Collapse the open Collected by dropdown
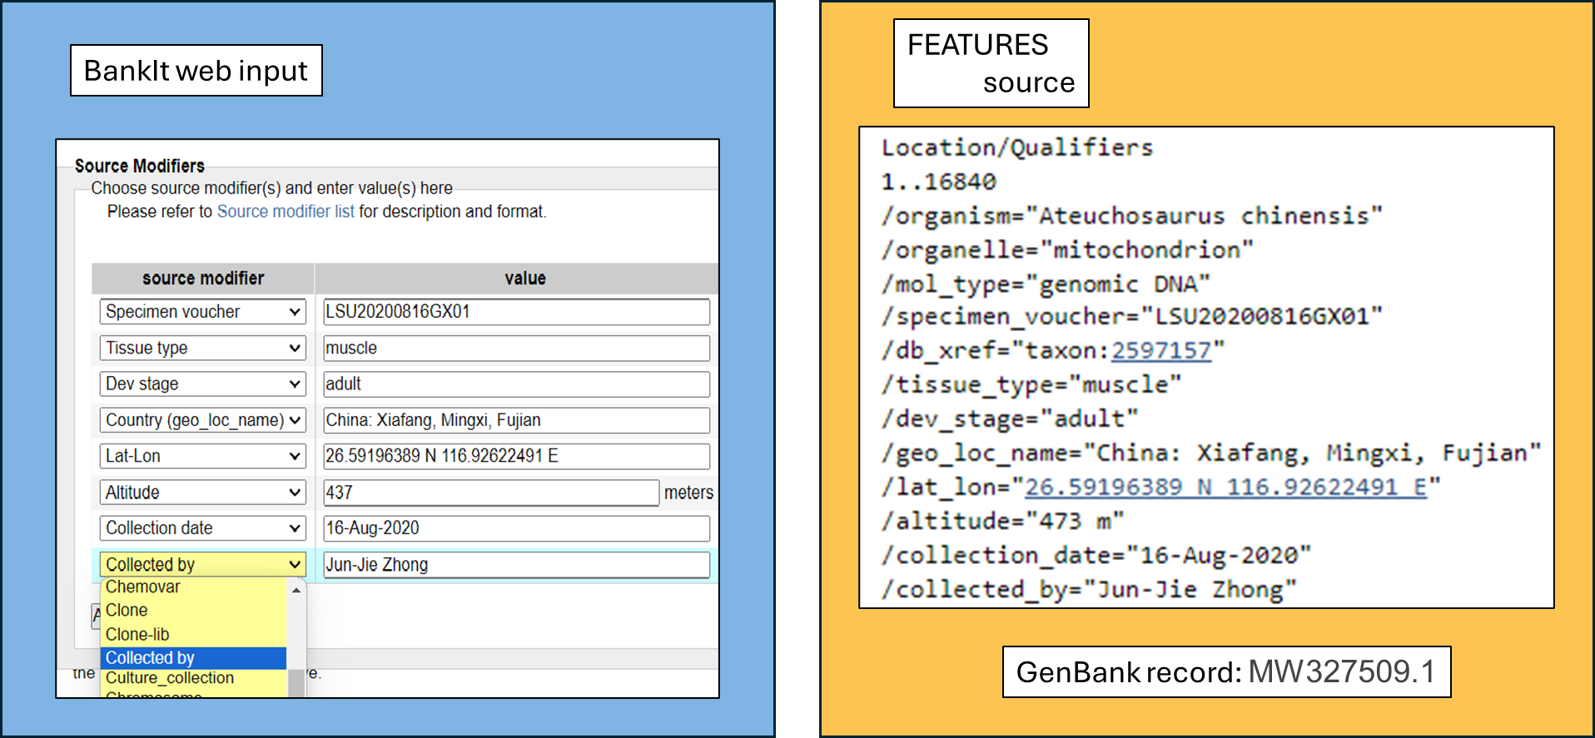 pyautogui.click(x=202, y=564)
